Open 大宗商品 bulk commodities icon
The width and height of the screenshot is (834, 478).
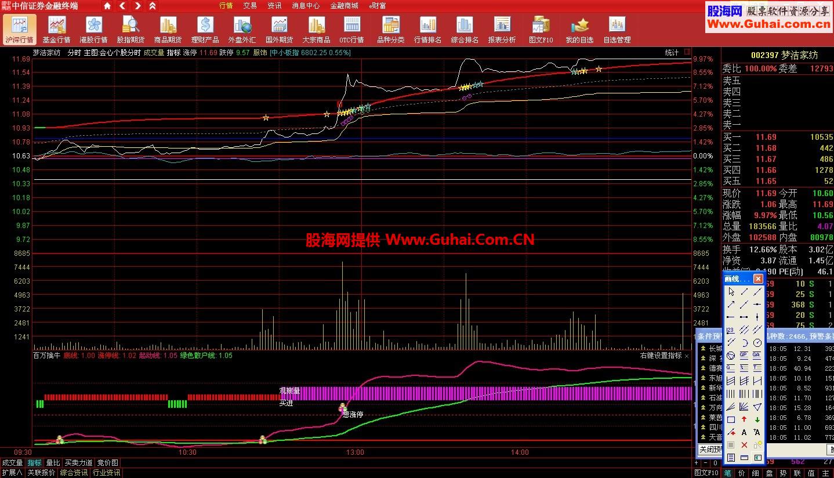(x=316, y=30)
